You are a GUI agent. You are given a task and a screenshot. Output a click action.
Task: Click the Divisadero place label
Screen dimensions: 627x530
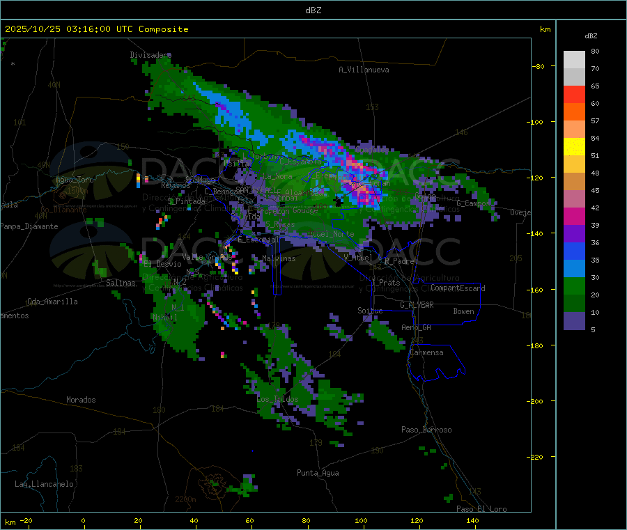click(150, 55)
